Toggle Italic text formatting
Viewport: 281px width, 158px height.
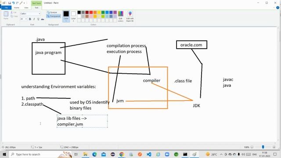pyautogui.click(x=34, y=19)
